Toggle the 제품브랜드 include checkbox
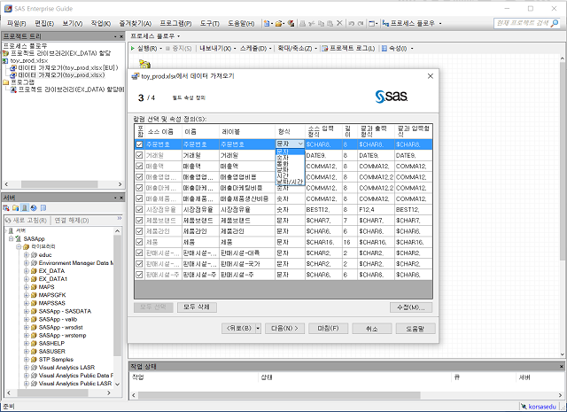This screenshot has width=567, height=412. pos(139,220)
